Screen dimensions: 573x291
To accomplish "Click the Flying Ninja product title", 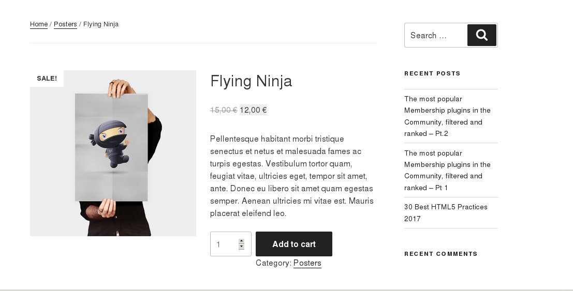I will click(x=251, y=81).
